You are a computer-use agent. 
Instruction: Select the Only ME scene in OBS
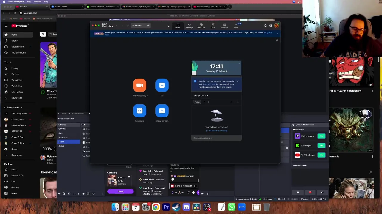tap(69, 129)
